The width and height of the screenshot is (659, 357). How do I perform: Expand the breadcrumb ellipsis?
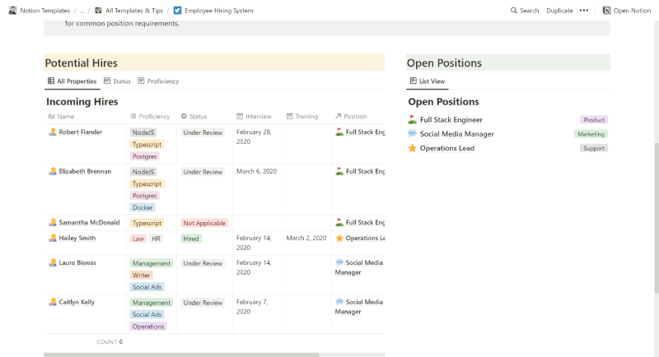pyautogui.click(x=82, y=11)
